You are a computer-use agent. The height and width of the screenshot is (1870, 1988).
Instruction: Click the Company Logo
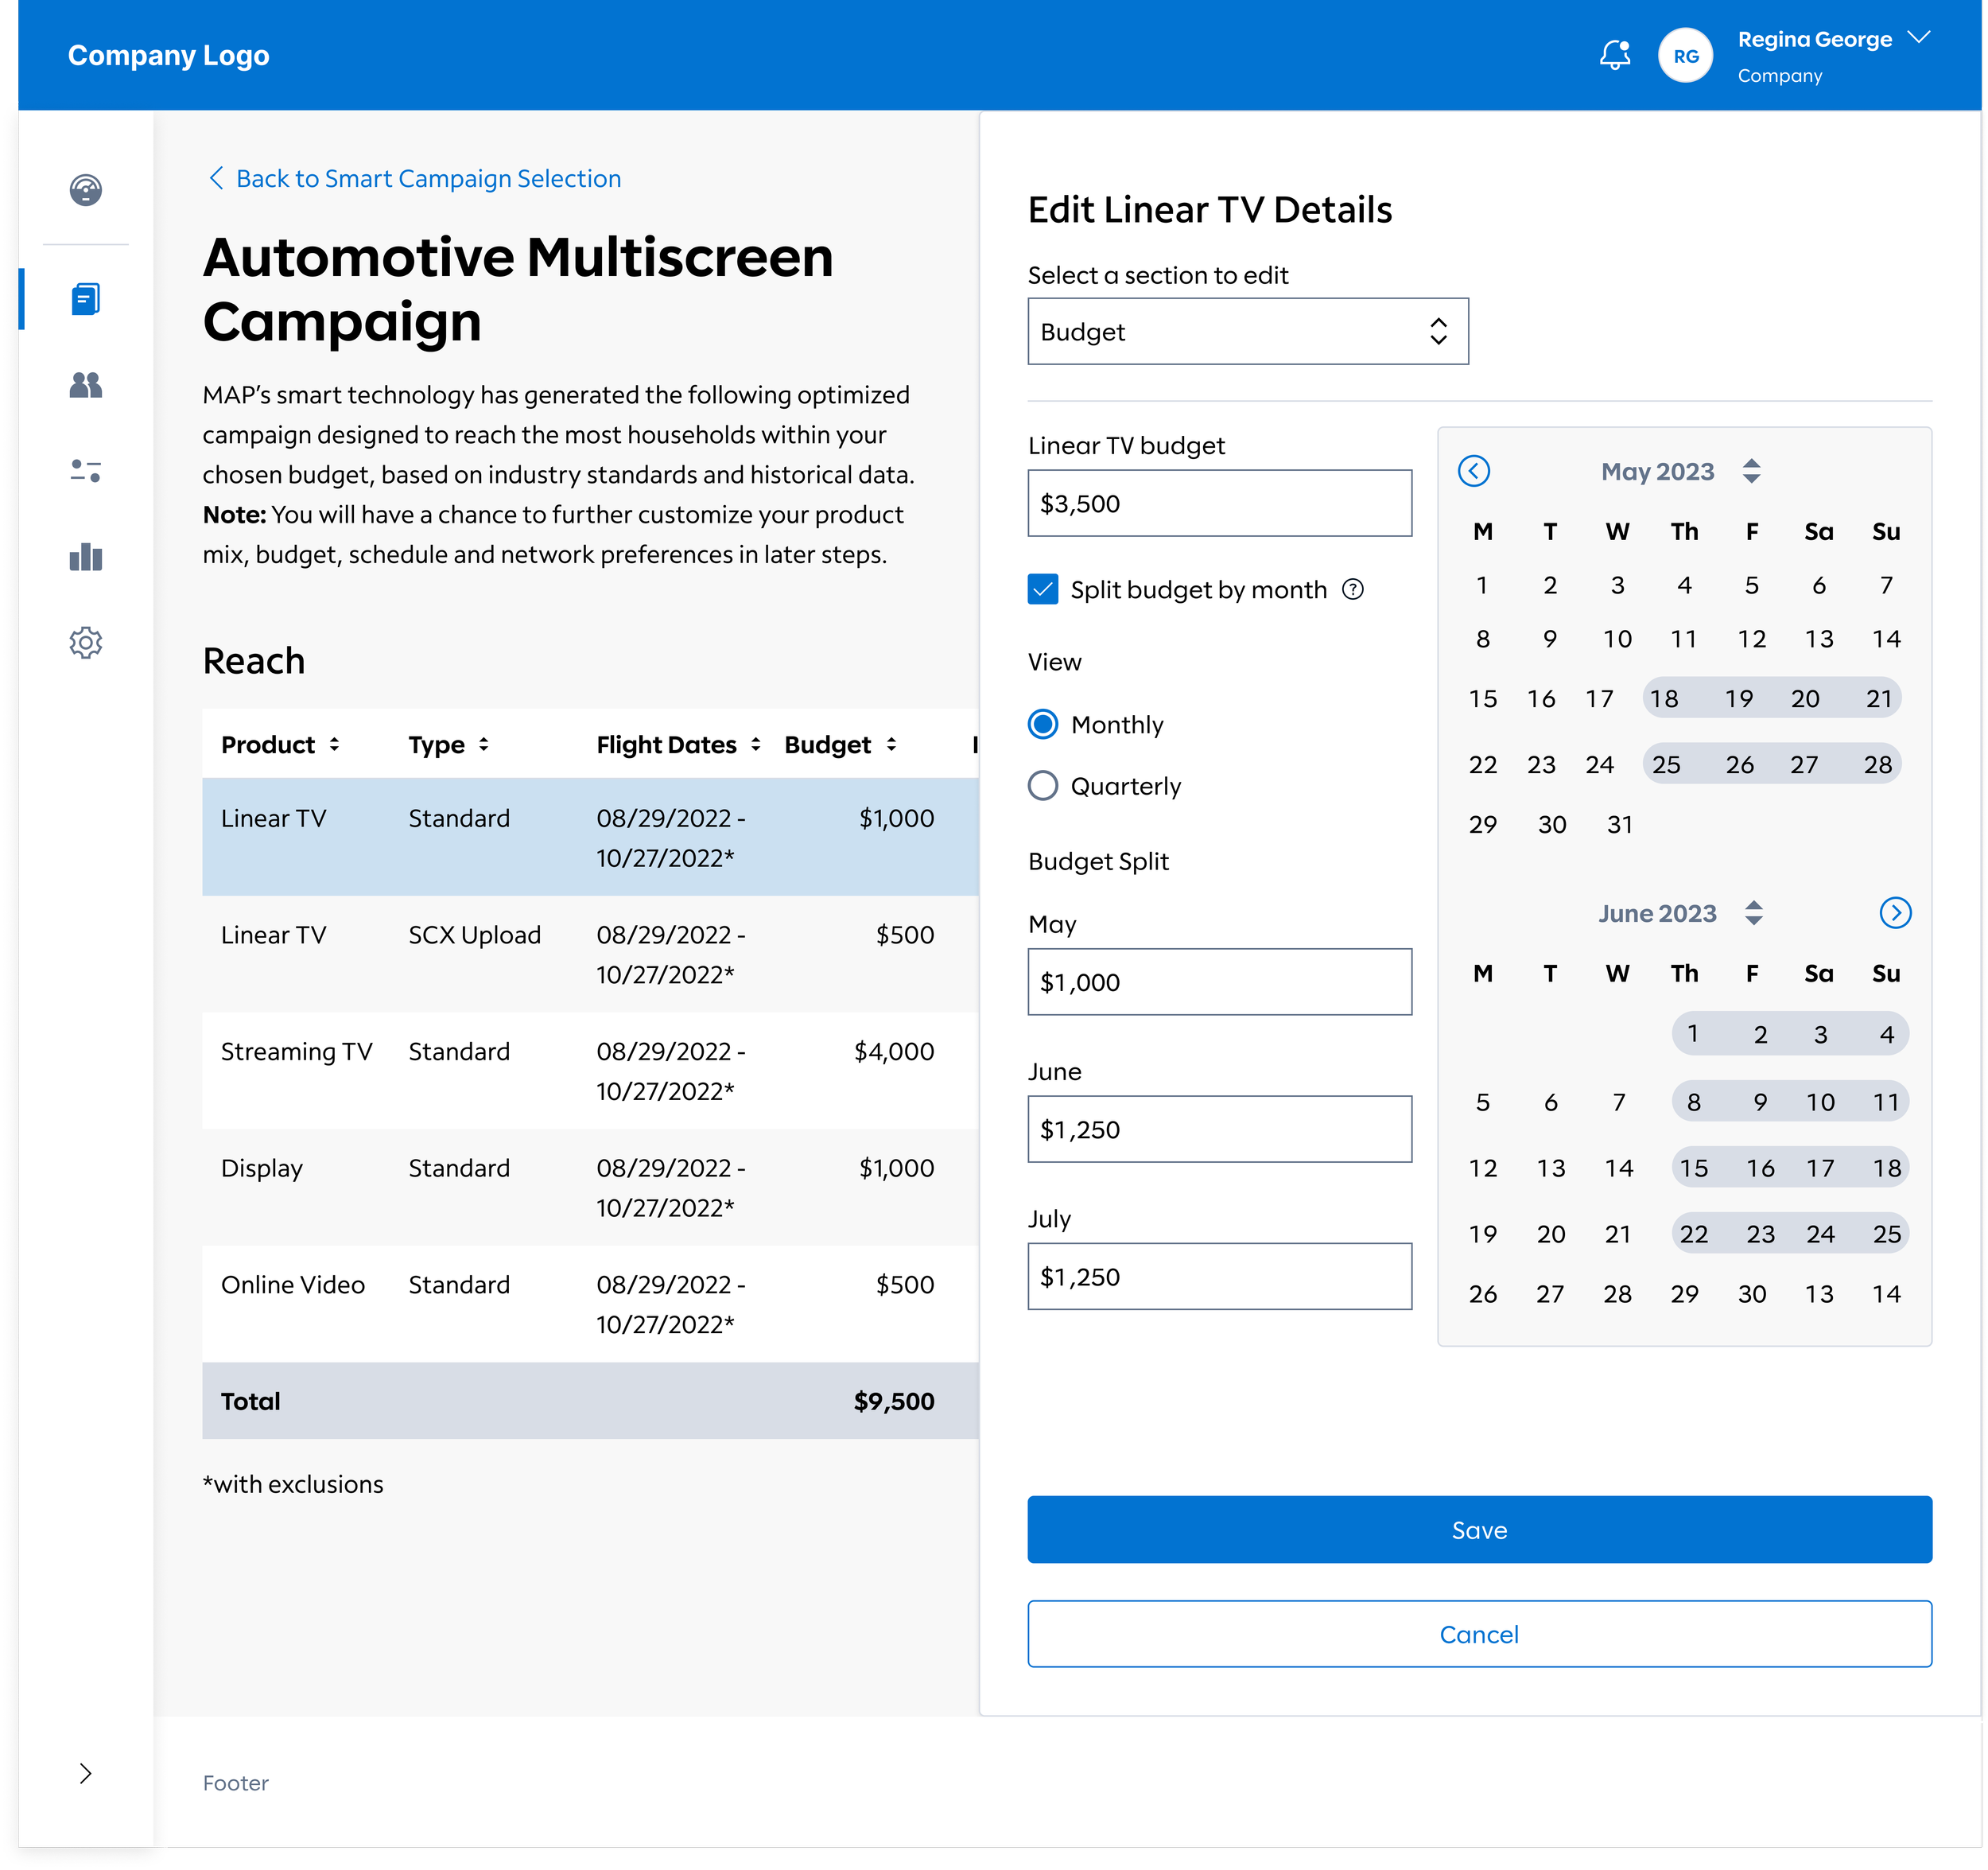(x=169, y=55)
